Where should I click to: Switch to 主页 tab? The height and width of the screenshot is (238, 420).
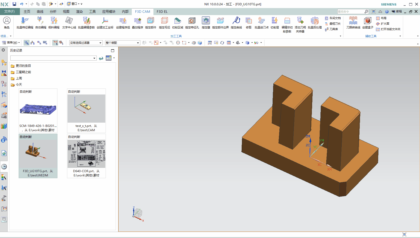(27, 12)
